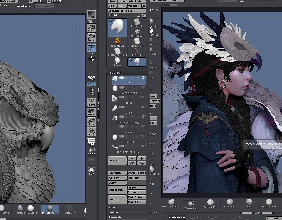282x220 pixels.
Task: Click the Del Other button
Action: tap(137, 197)
